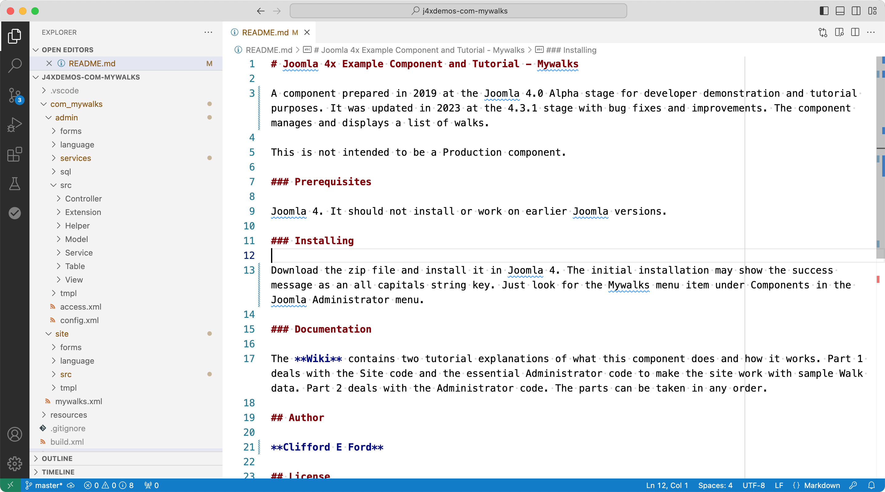Open the Search view icon

[14, 65]
